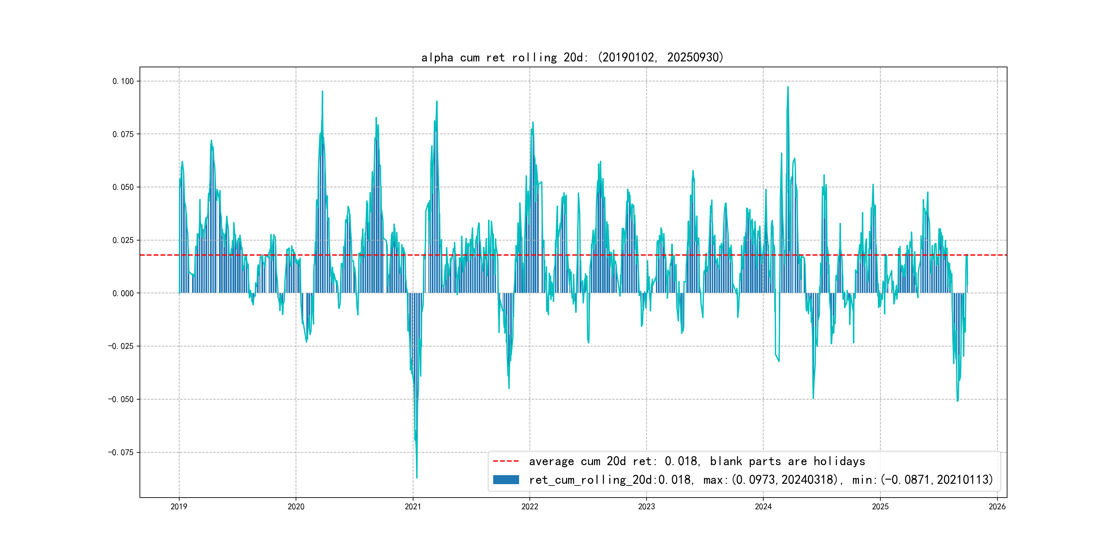
Task: Click the 2022 x-axis tick label
Action: point(529,507)
